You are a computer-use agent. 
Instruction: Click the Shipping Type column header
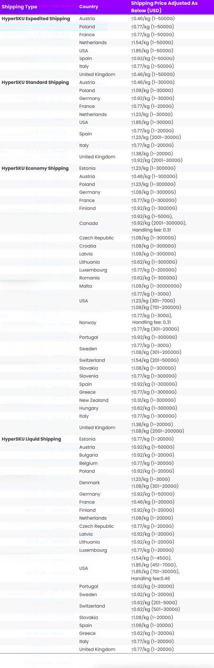pyautogui.click(x=19, y=7)
